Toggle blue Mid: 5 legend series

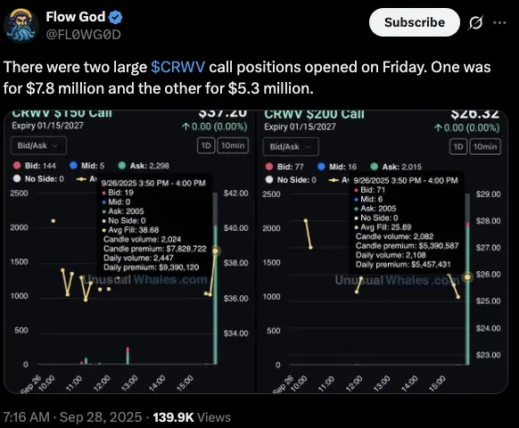click(87, 166)
